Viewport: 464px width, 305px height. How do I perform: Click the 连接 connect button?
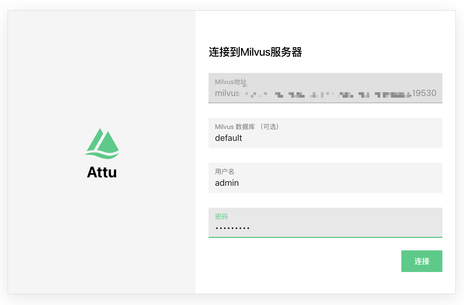(422, 261)
